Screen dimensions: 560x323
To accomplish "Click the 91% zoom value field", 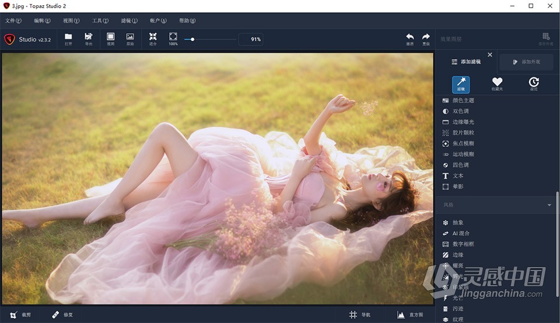I will click(251, 39).
